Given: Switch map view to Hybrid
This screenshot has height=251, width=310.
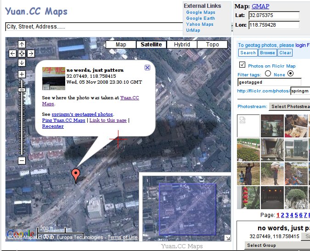Looking at the screenshot, I should (x=182, y=45).
